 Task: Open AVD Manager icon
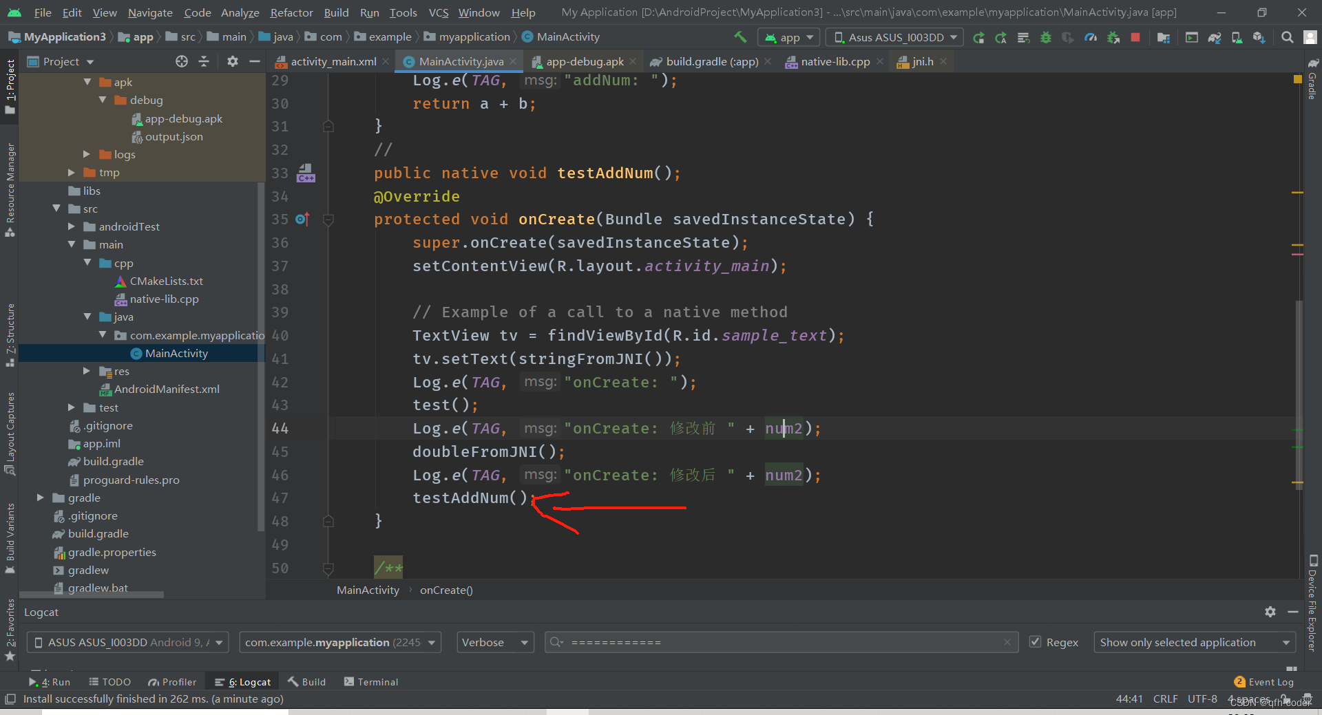click(1237, 37)
